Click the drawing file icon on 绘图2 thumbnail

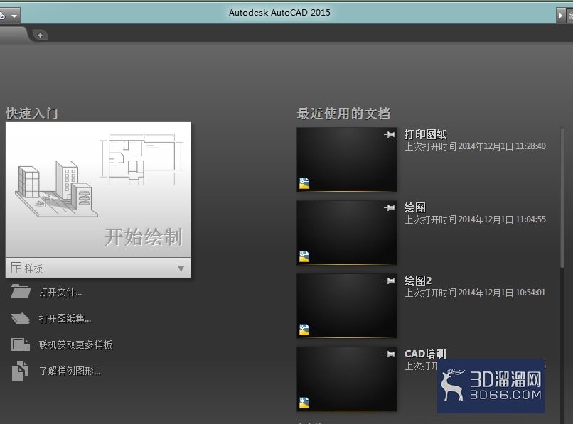(304, 330)
